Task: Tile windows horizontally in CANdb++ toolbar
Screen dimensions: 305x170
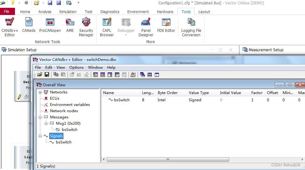Action: (150, 75)
